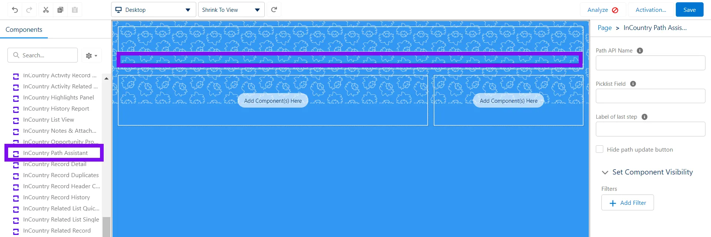Screen dimensions: 711x237
Task: Open the Shrink To View dropdown
Action: [231, 10]
